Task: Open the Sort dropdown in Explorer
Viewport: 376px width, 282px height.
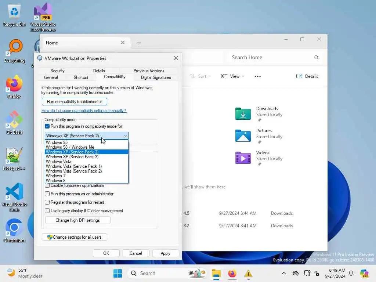Action: pyautogui.click(x=200, y=76)
